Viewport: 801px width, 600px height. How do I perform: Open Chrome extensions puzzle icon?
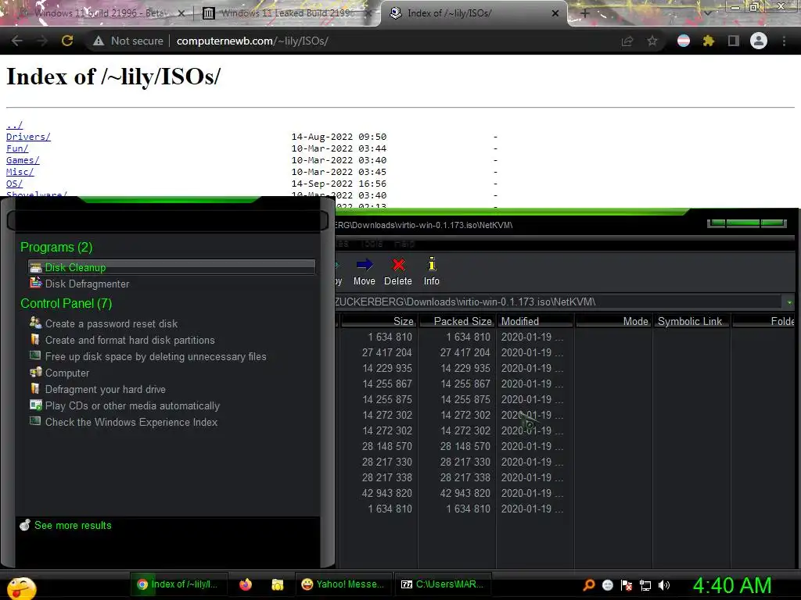(x=708, y=41)
